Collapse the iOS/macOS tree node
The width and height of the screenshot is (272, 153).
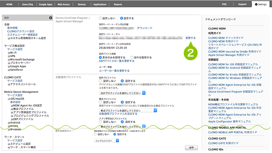pyautogui.click(x=9, y=99)
